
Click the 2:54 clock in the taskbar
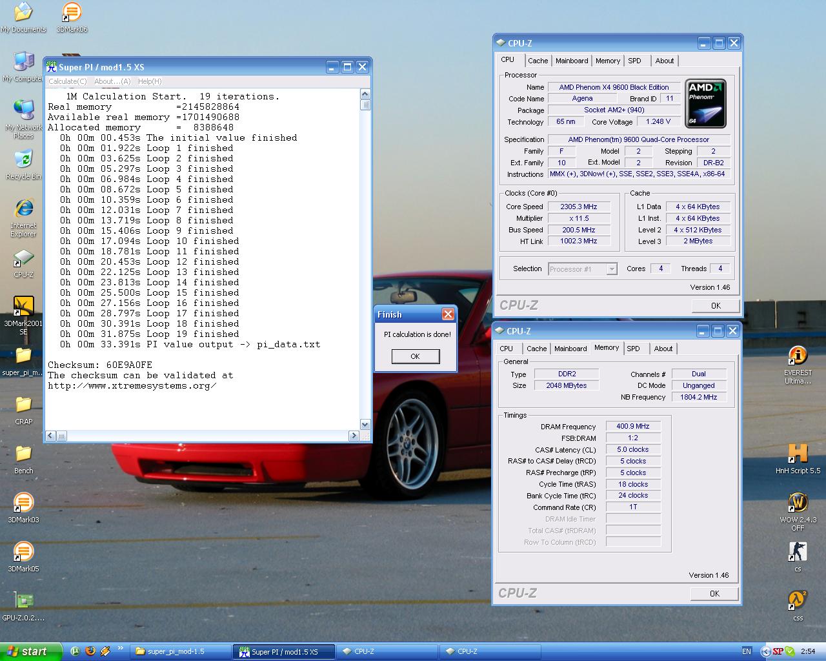pyautogui.click(x=807, y=651)
